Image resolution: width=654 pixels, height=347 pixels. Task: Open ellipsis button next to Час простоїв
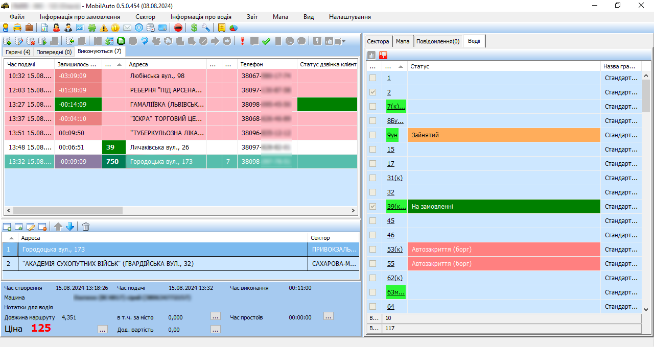point(328,316)
